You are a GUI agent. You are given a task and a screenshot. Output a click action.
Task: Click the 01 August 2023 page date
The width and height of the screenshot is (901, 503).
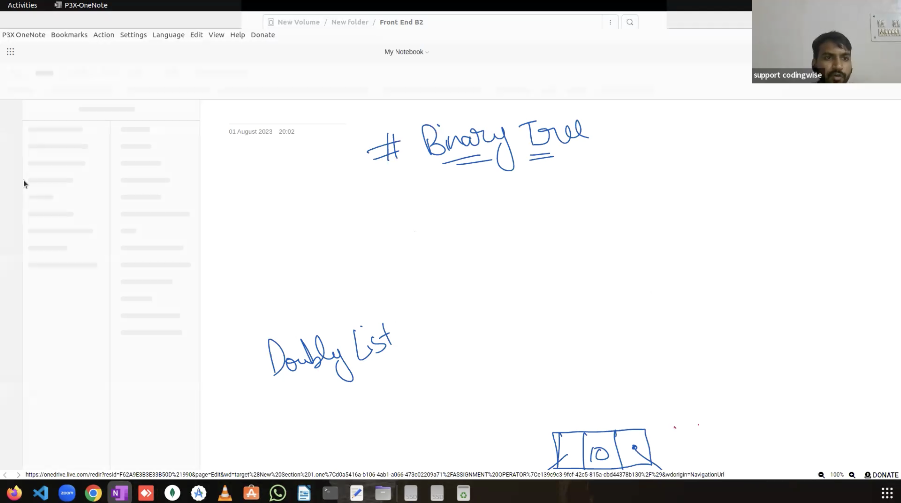(x=250, y=132)
